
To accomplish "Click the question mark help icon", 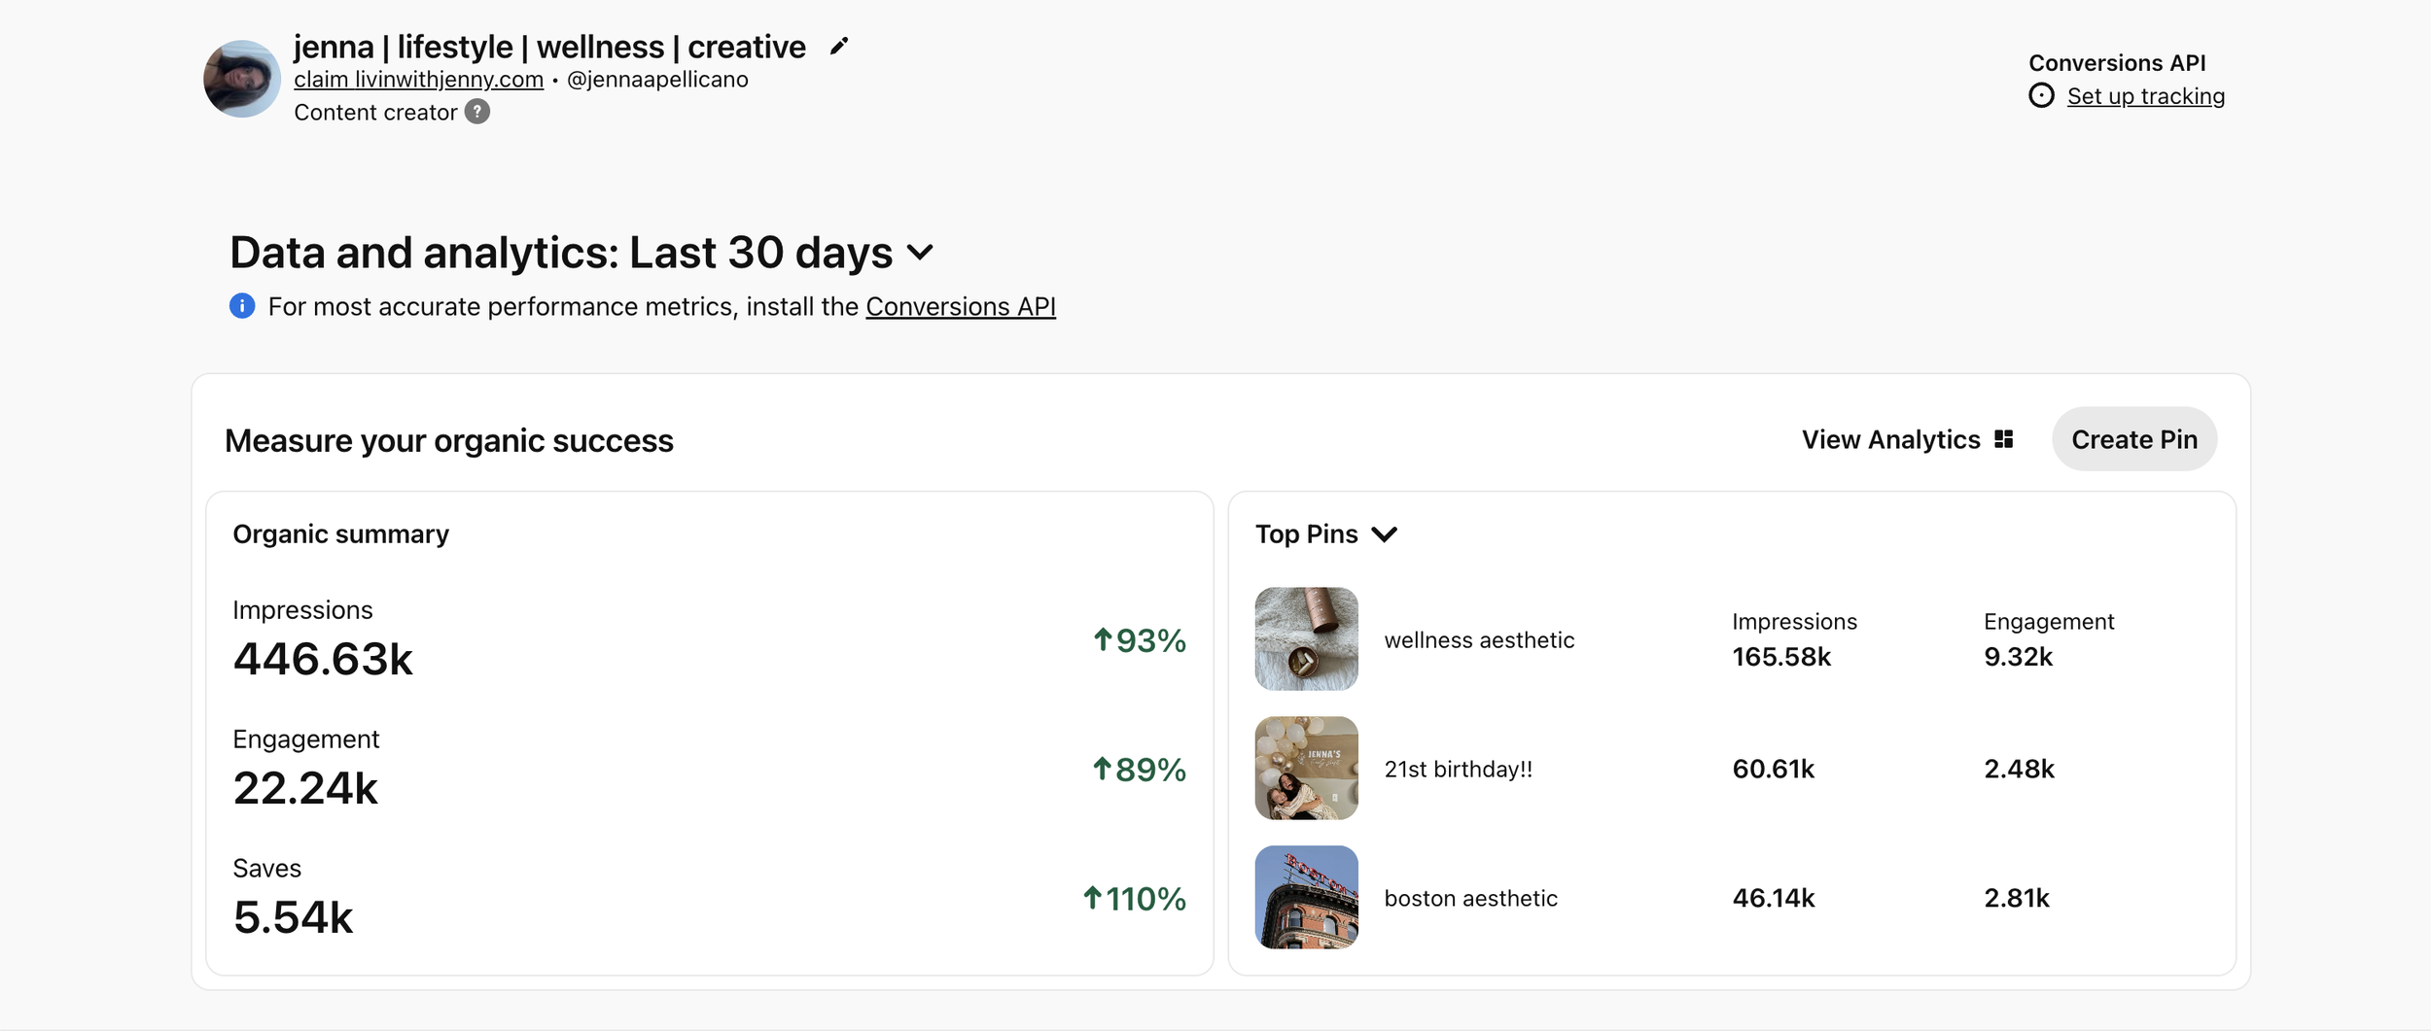I will pos(476,113).
